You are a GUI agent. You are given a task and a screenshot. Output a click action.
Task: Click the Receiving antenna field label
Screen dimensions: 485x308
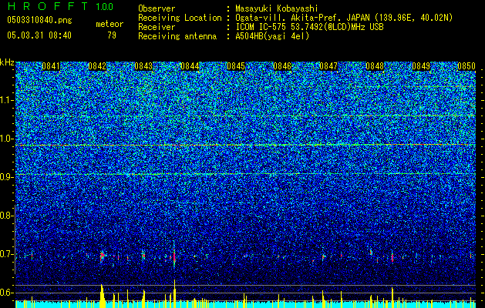tap(177, 36)
